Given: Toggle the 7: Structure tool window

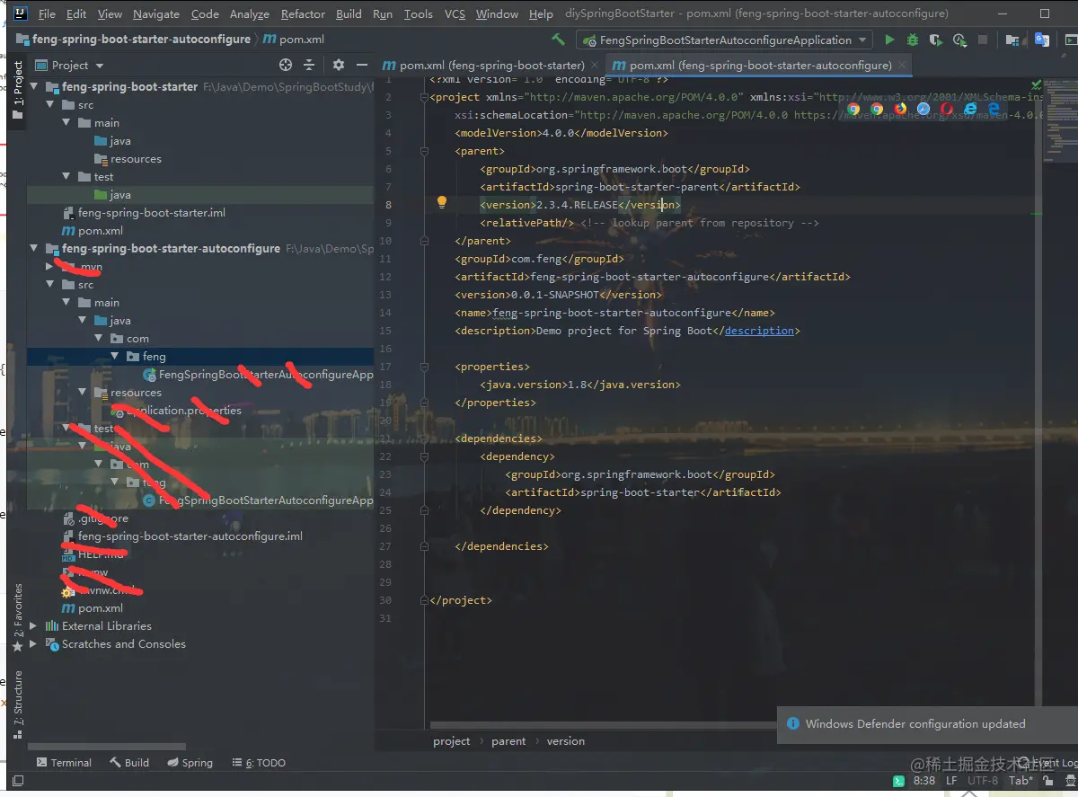Looking at the screenshot, I should 17,704.
